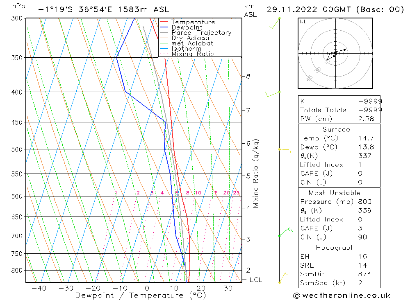Click the Surface section heading
The image size is (410, 300).
pyautogui.click(x=336, y=129)
